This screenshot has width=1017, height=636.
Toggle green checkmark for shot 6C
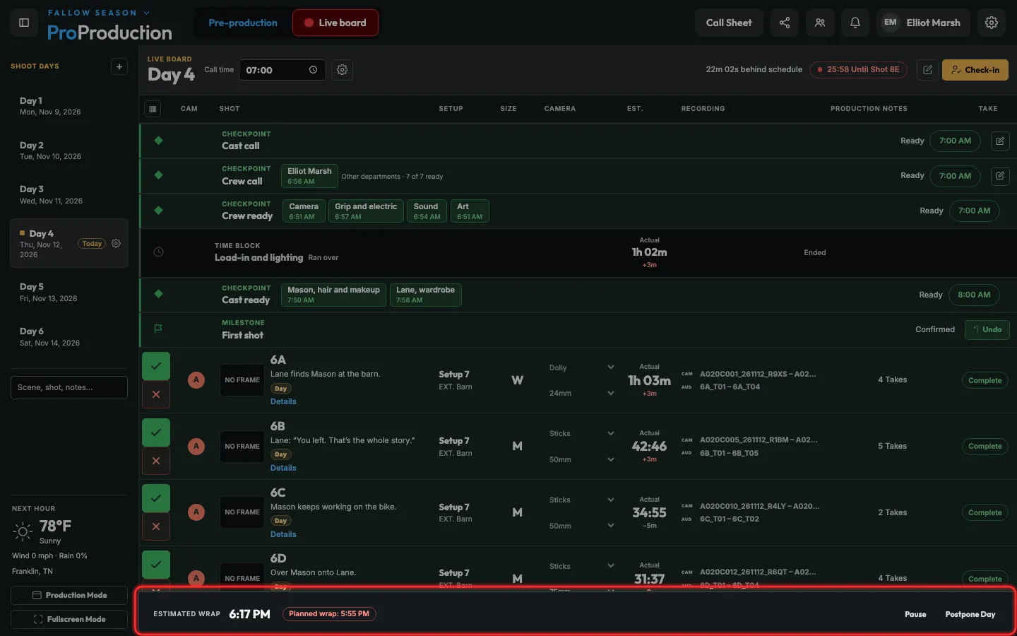[x=156, y=498]
